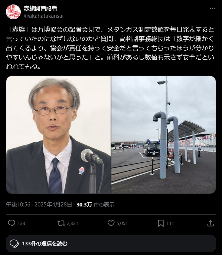222x255 pixels.
Task: Open the 赤旗関西記者 profile avatar
Action: coord(13,12)
